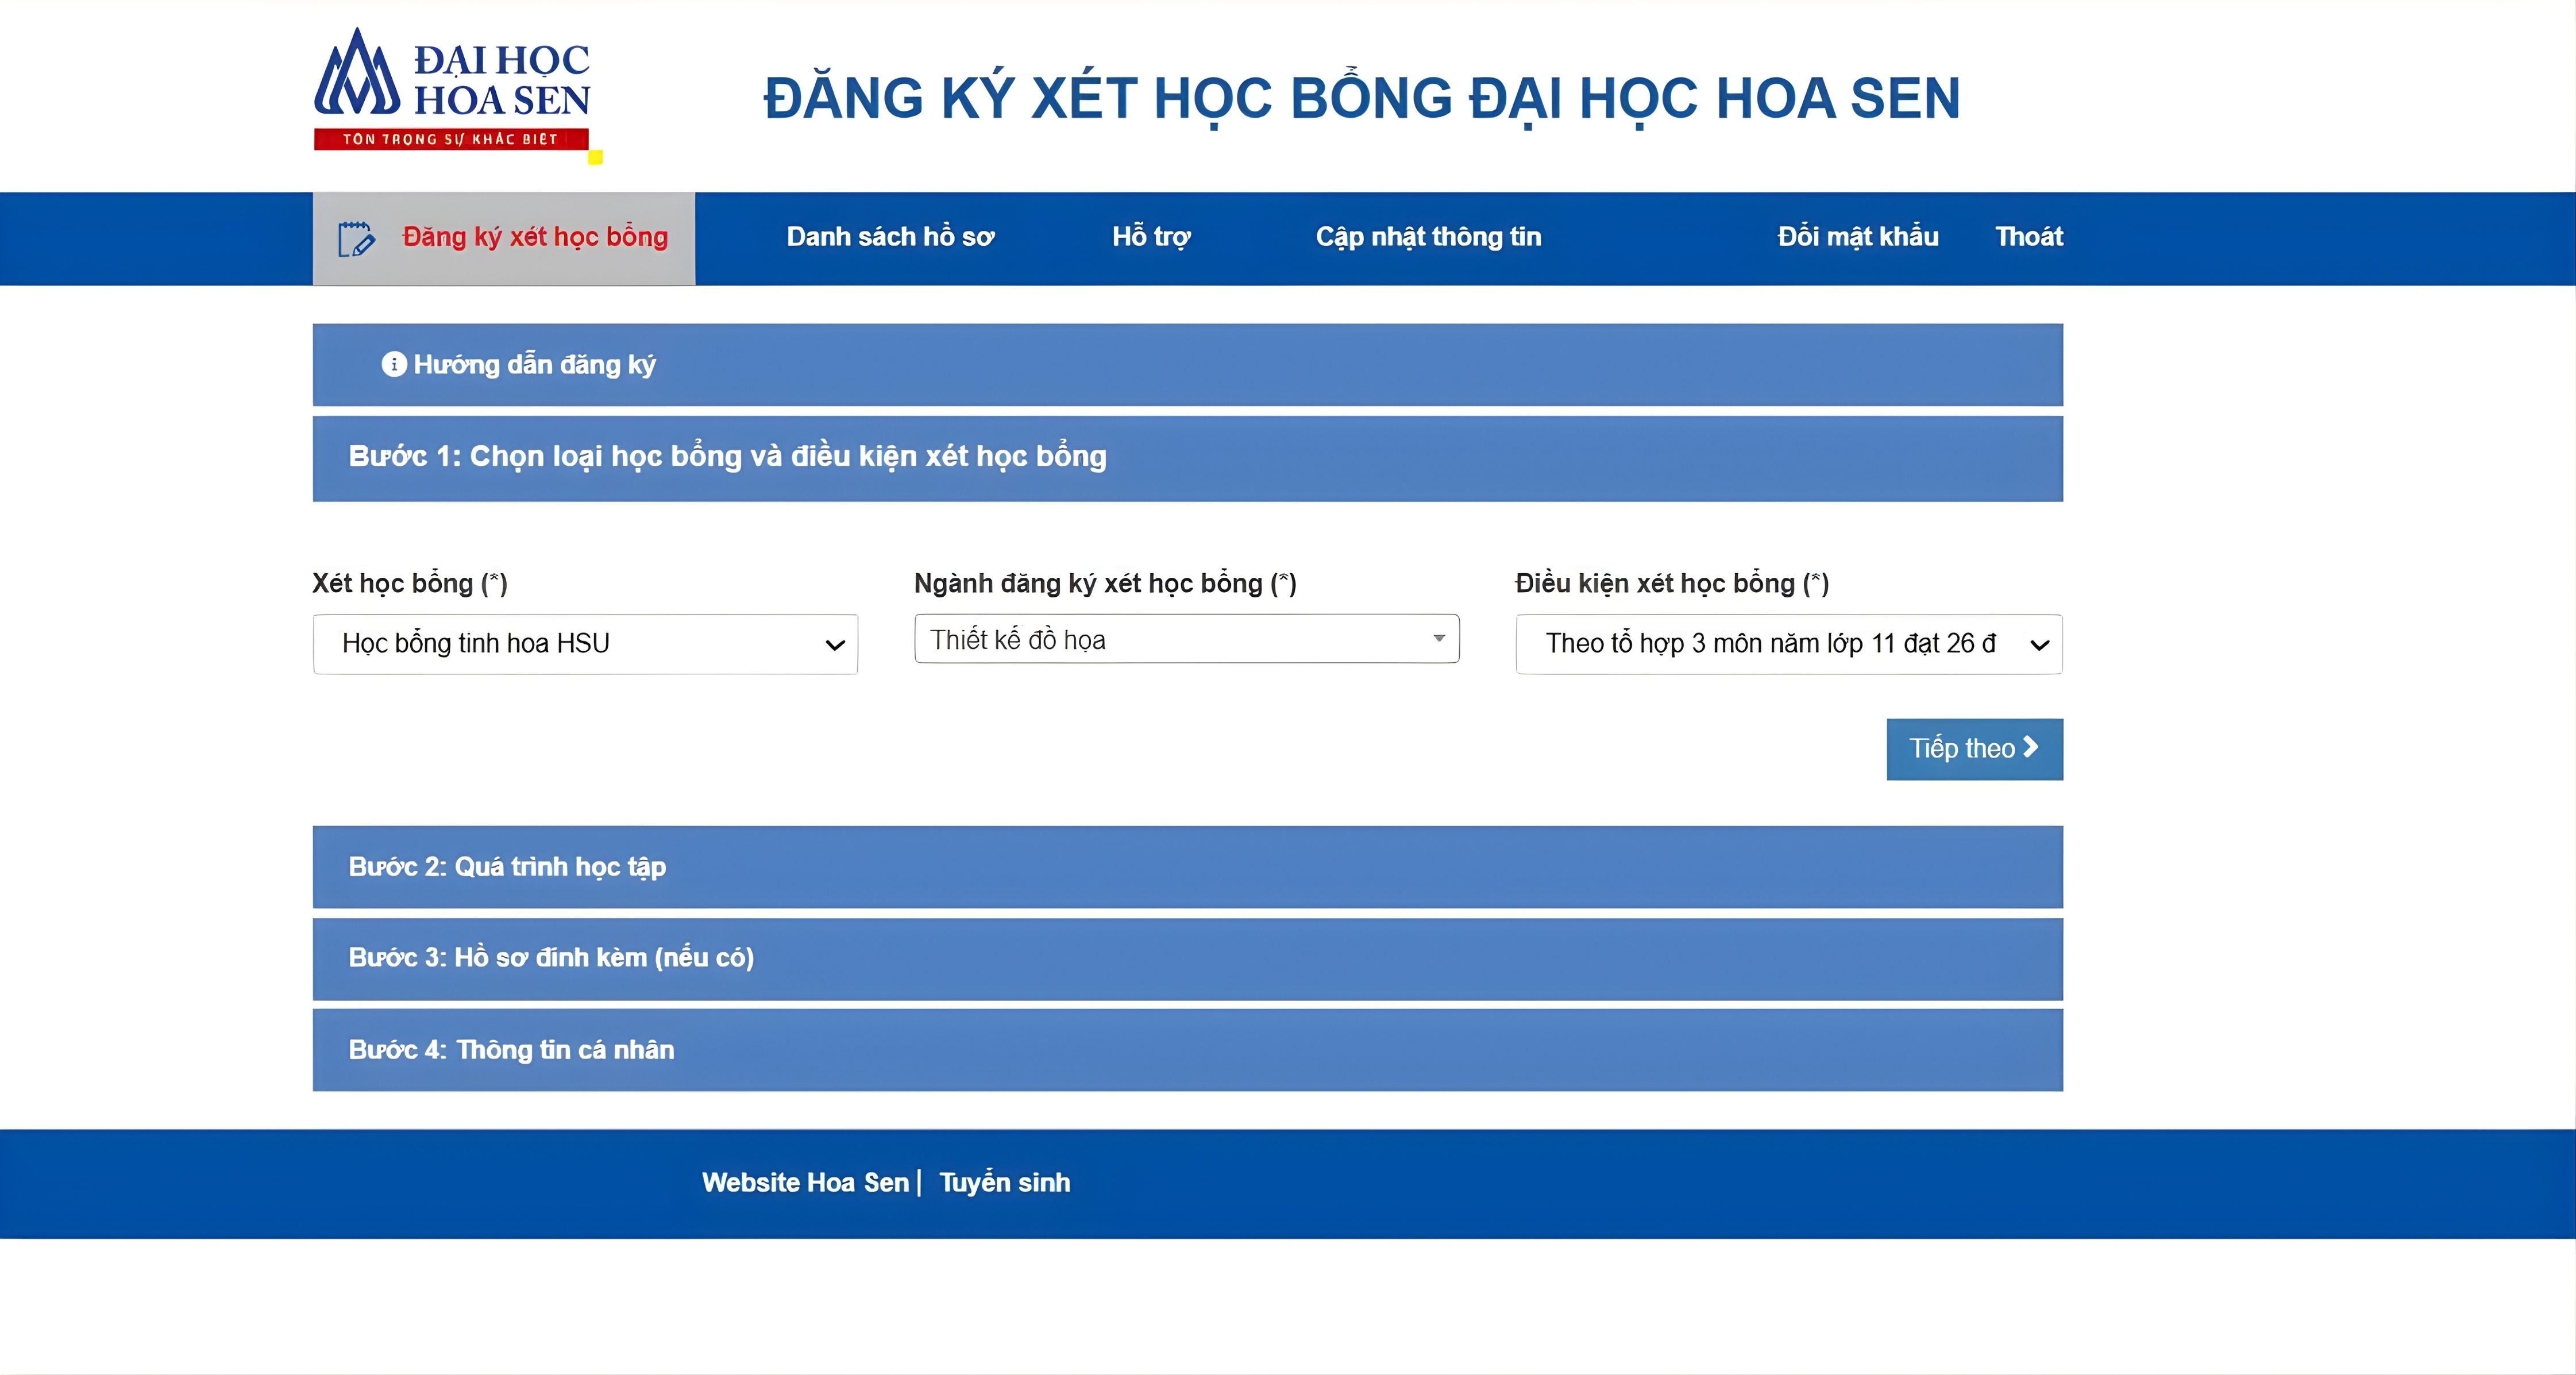
Task: Click the registration pencil icon in the navbar
Action: pos(354,238)
